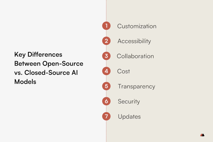Select the Security list item

(x=129, y=102)
